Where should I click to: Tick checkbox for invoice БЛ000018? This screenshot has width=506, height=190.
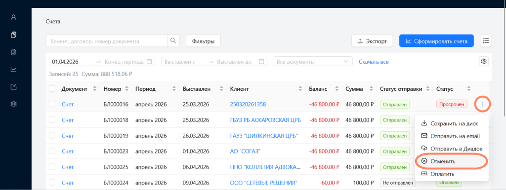click(x=52, y=120)
